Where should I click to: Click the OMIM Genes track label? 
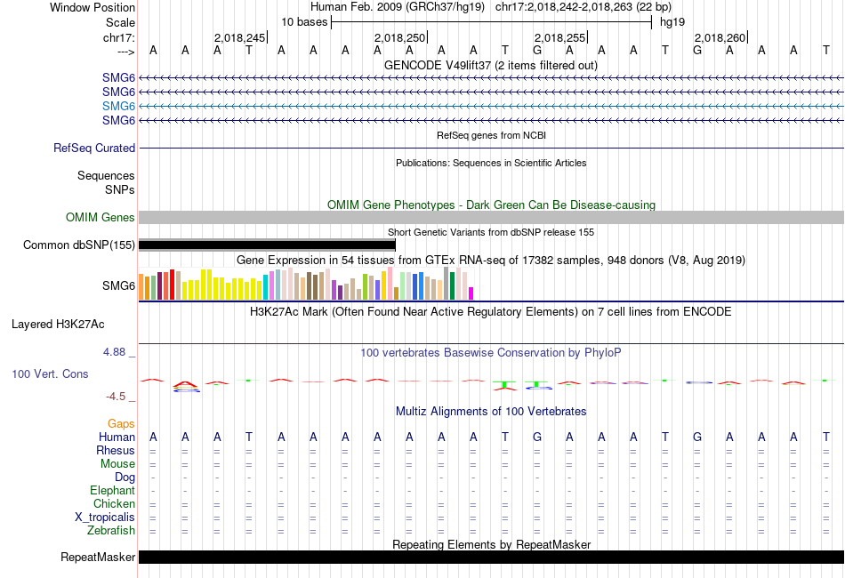[x=100, y=218]
